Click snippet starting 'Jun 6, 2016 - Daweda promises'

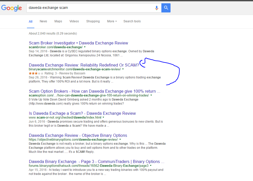[x=96, y=124]
